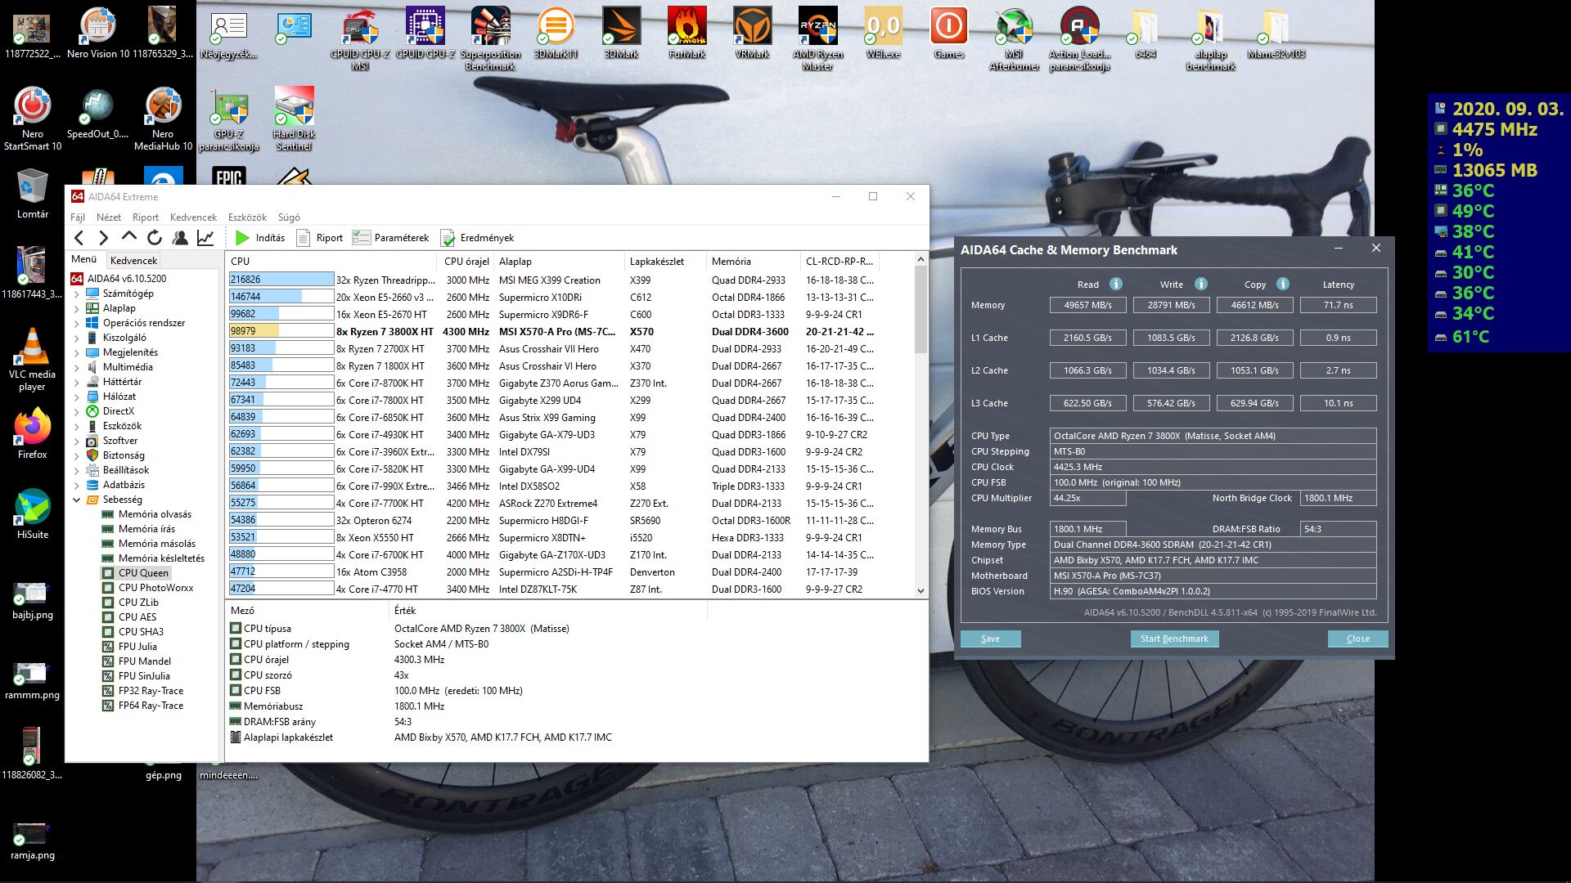Open the Fájl menu

78,217
